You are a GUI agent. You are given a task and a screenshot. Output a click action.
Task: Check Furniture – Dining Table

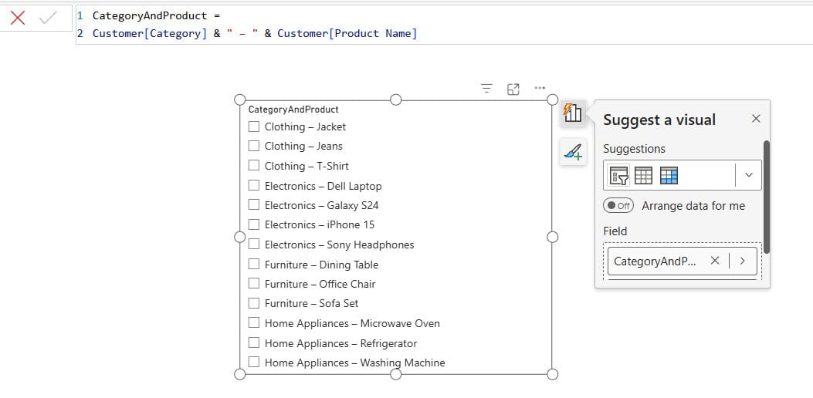click(253, 265)
